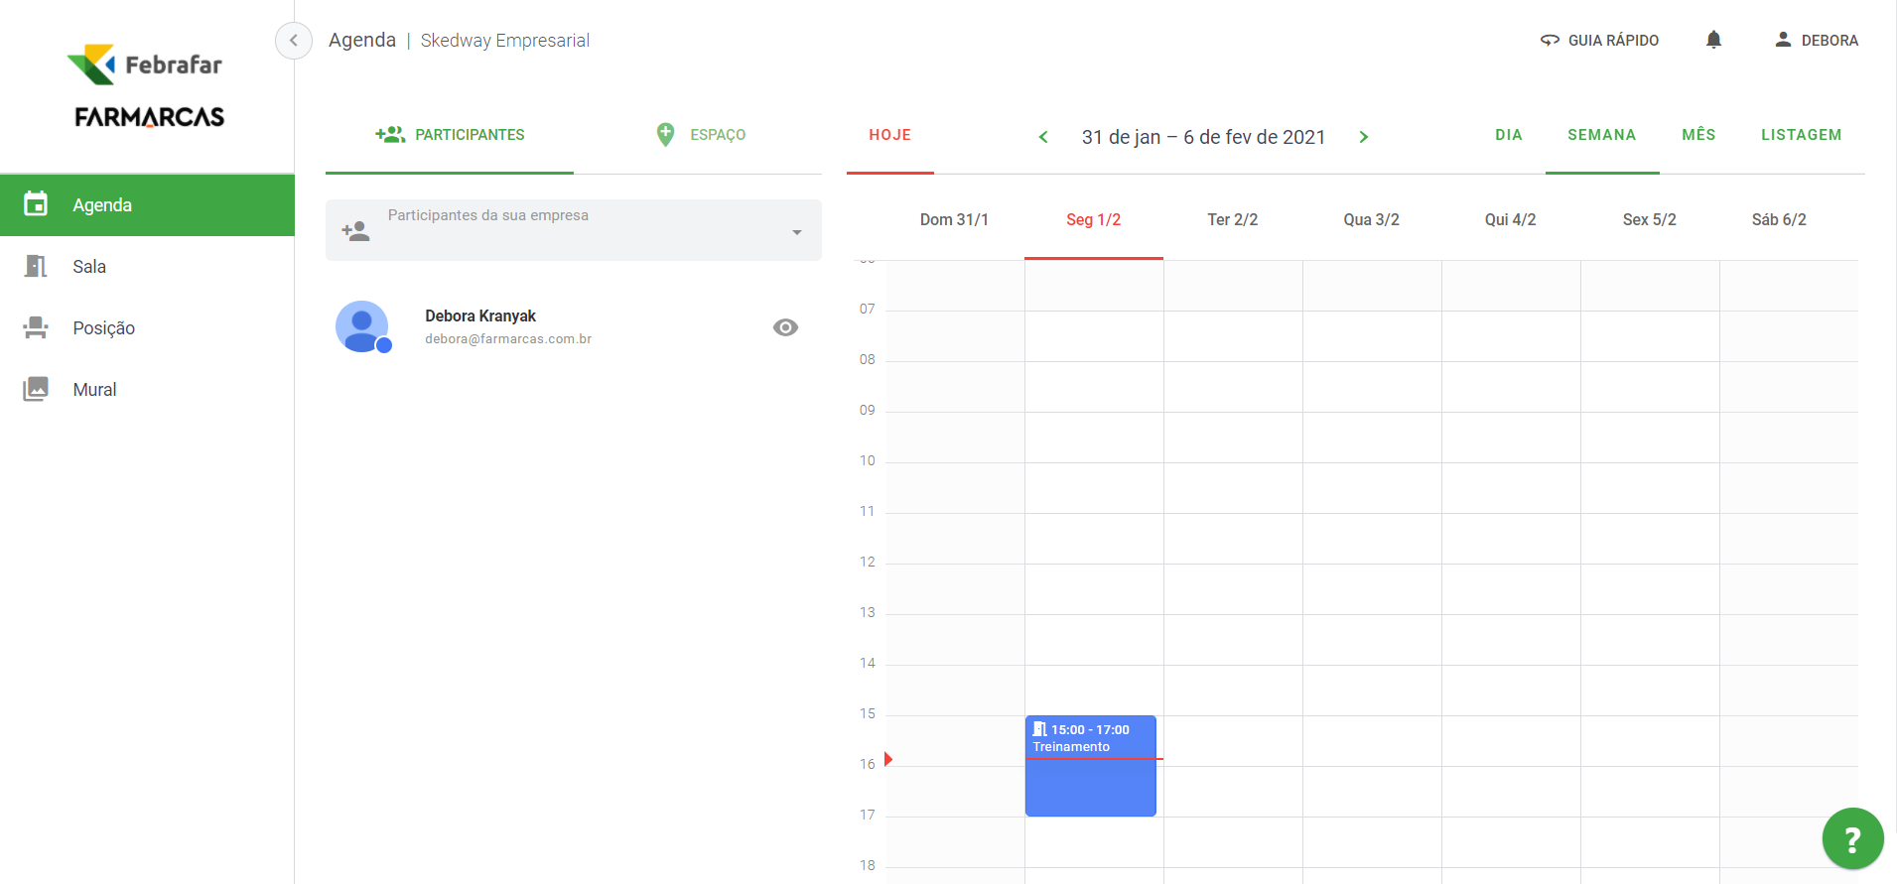Image resolution: width=1897 pixels, height=884 pixels.
Task: Go to Posição in the sidebar
Action: coord(103,328)
